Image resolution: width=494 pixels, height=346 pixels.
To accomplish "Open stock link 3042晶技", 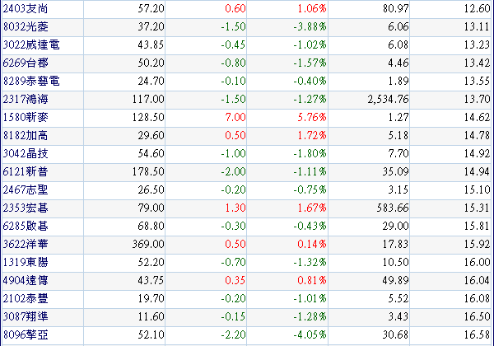I will point(26,153).
